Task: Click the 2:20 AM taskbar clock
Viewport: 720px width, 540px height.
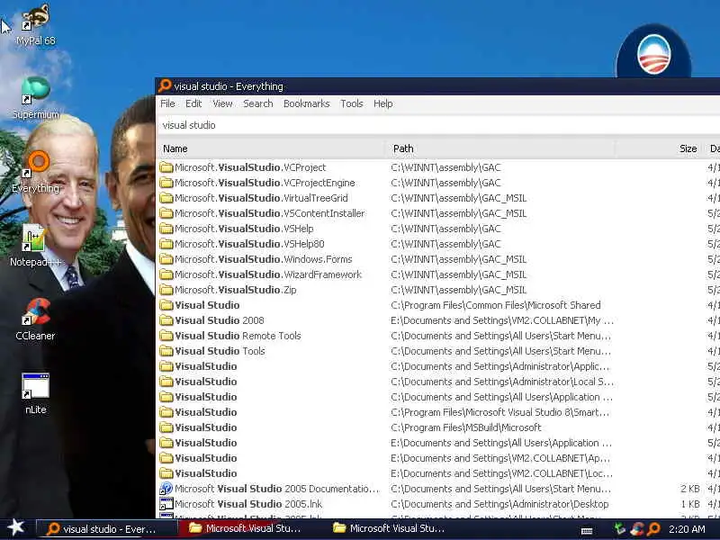Action: (687, 529)
